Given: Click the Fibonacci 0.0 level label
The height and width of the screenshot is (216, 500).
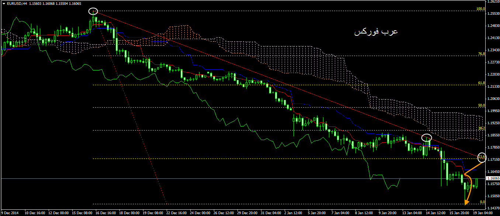Looking at the screenshot, I should (x=482, y=202).
